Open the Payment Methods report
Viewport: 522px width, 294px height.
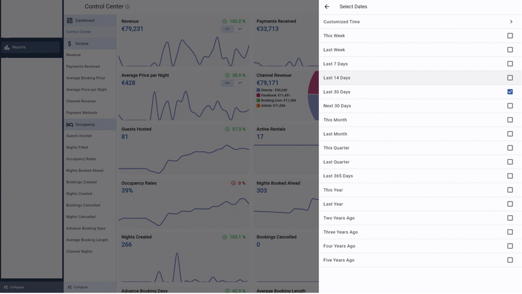[x=82, y=113]
